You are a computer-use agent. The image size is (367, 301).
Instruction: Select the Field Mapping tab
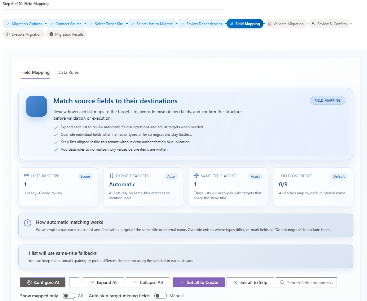pos(35,73)
